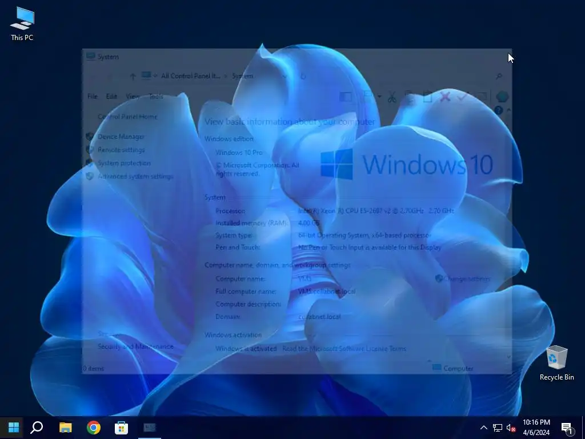
Task: Click the computer icon in address bar
Action: pyautogui.click(x=146, y=76)
